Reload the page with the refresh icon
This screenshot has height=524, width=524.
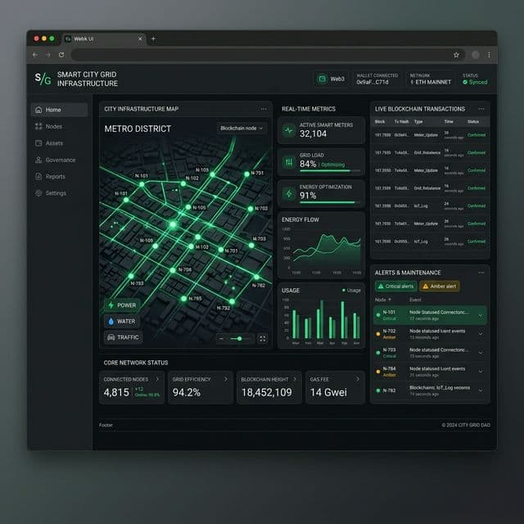(x=61, y=55)
